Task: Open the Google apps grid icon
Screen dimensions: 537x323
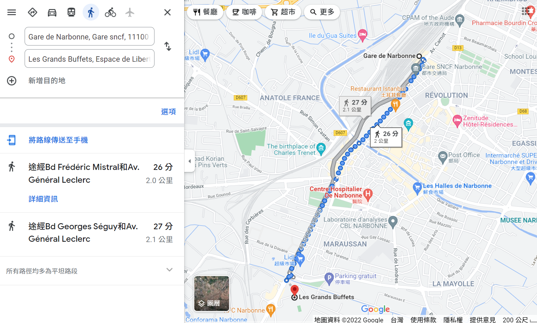Action: [526, 11]
